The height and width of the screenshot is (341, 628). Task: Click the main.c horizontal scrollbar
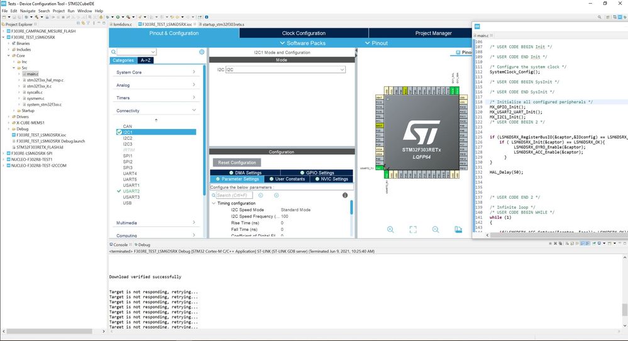pyautogui.click(x=558, y=235)
